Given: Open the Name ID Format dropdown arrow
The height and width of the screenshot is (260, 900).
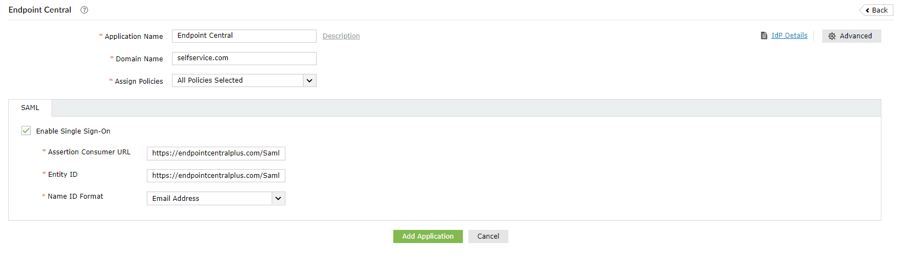Looking at the screenshot, I should coord(278,198).
